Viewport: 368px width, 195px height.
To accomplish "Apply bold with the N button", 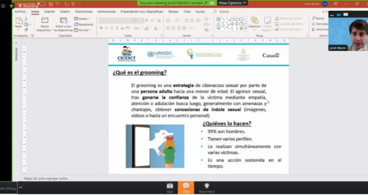I will pos(101,28).
